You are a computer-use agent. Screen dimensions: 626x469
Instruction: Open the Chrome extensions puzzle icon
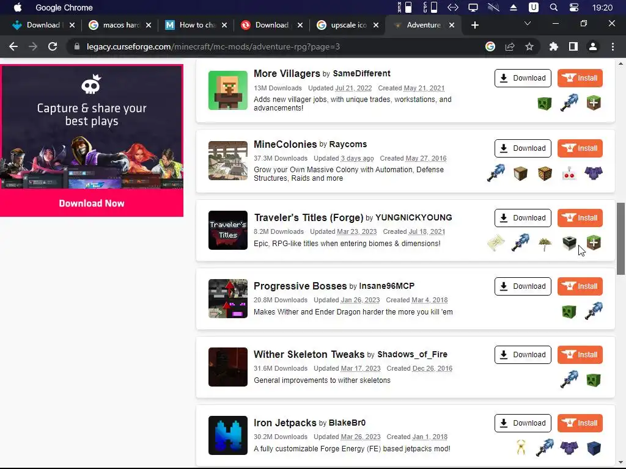(x=553, y=46)
